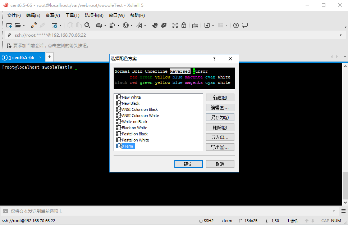
Task: Close the cent6.5-66 tab
Action: (x=40, y=57)
